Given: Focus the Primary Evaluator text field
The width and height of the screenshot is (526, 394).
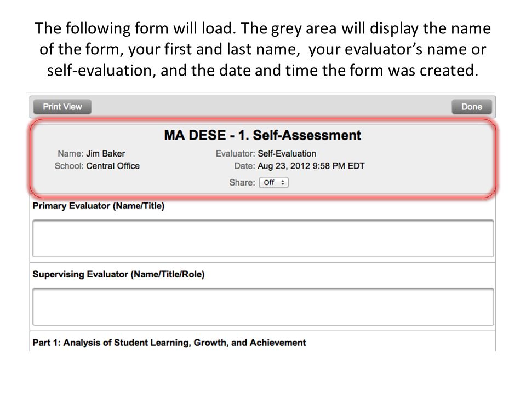Looking at the screenshot, I should tap(263, 239).
